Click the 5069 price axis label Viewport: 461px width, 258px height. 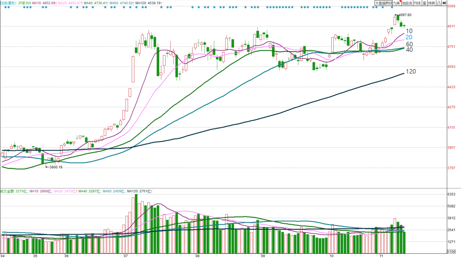(451, 6)
